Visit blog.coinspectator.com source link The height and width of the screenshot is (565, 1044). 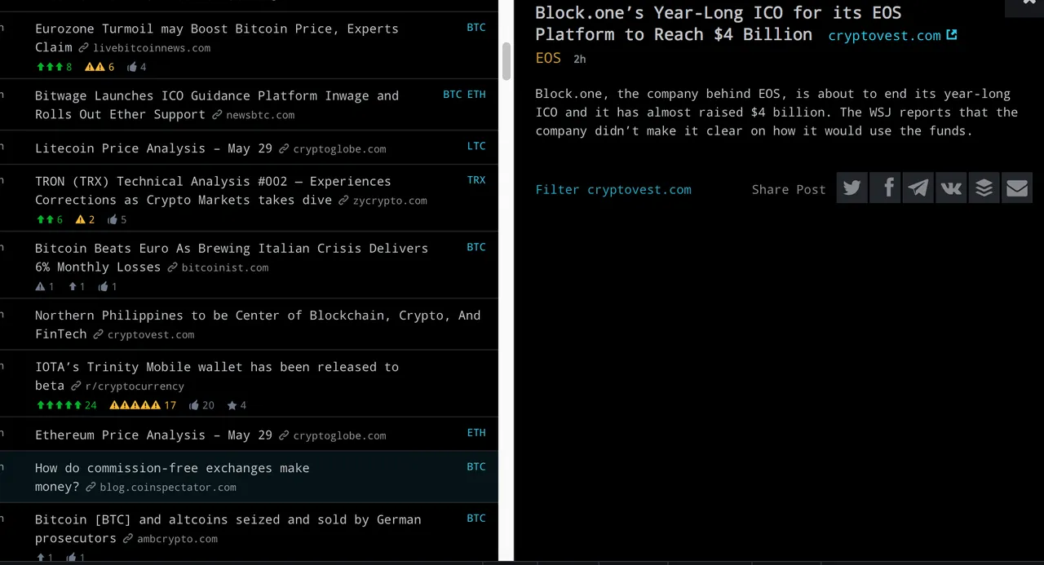[x=168, y=488]
